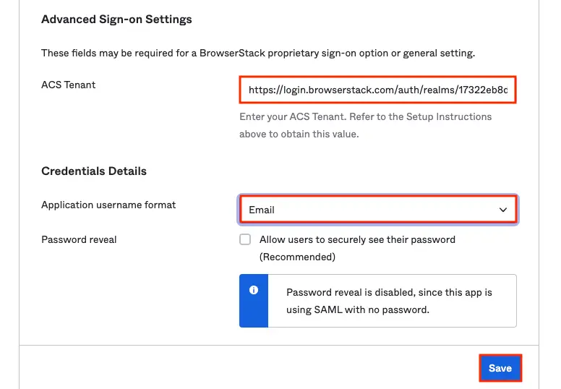Click the blue strip of the info notice
Image resolution: width=561 pixels, height=389 pixels.
[254, 311]
